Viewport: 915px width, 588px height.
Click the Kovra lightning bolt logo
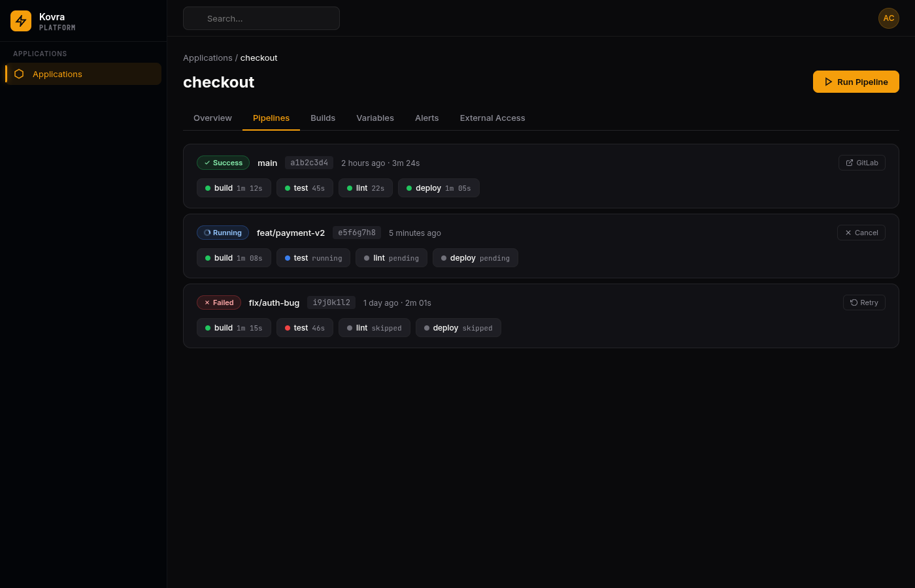21,21
